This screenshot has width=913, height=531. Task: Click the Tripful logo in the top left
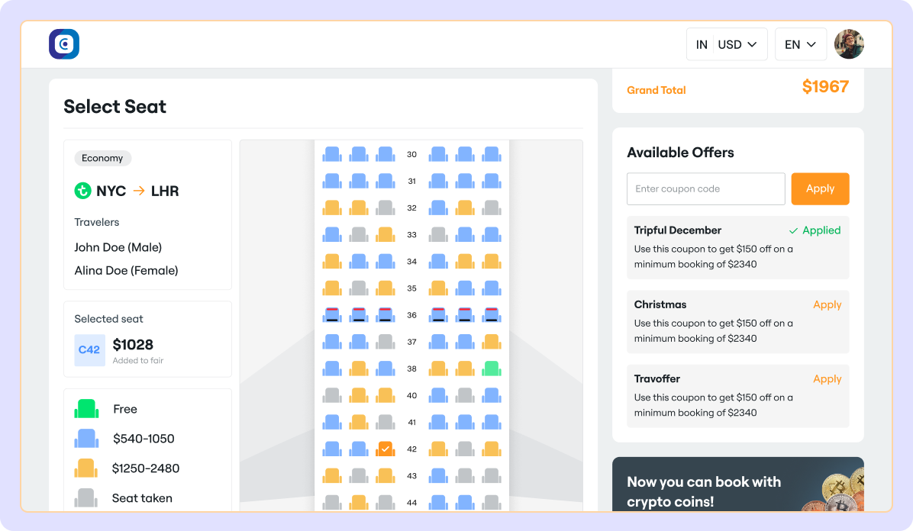pos(64,44)
